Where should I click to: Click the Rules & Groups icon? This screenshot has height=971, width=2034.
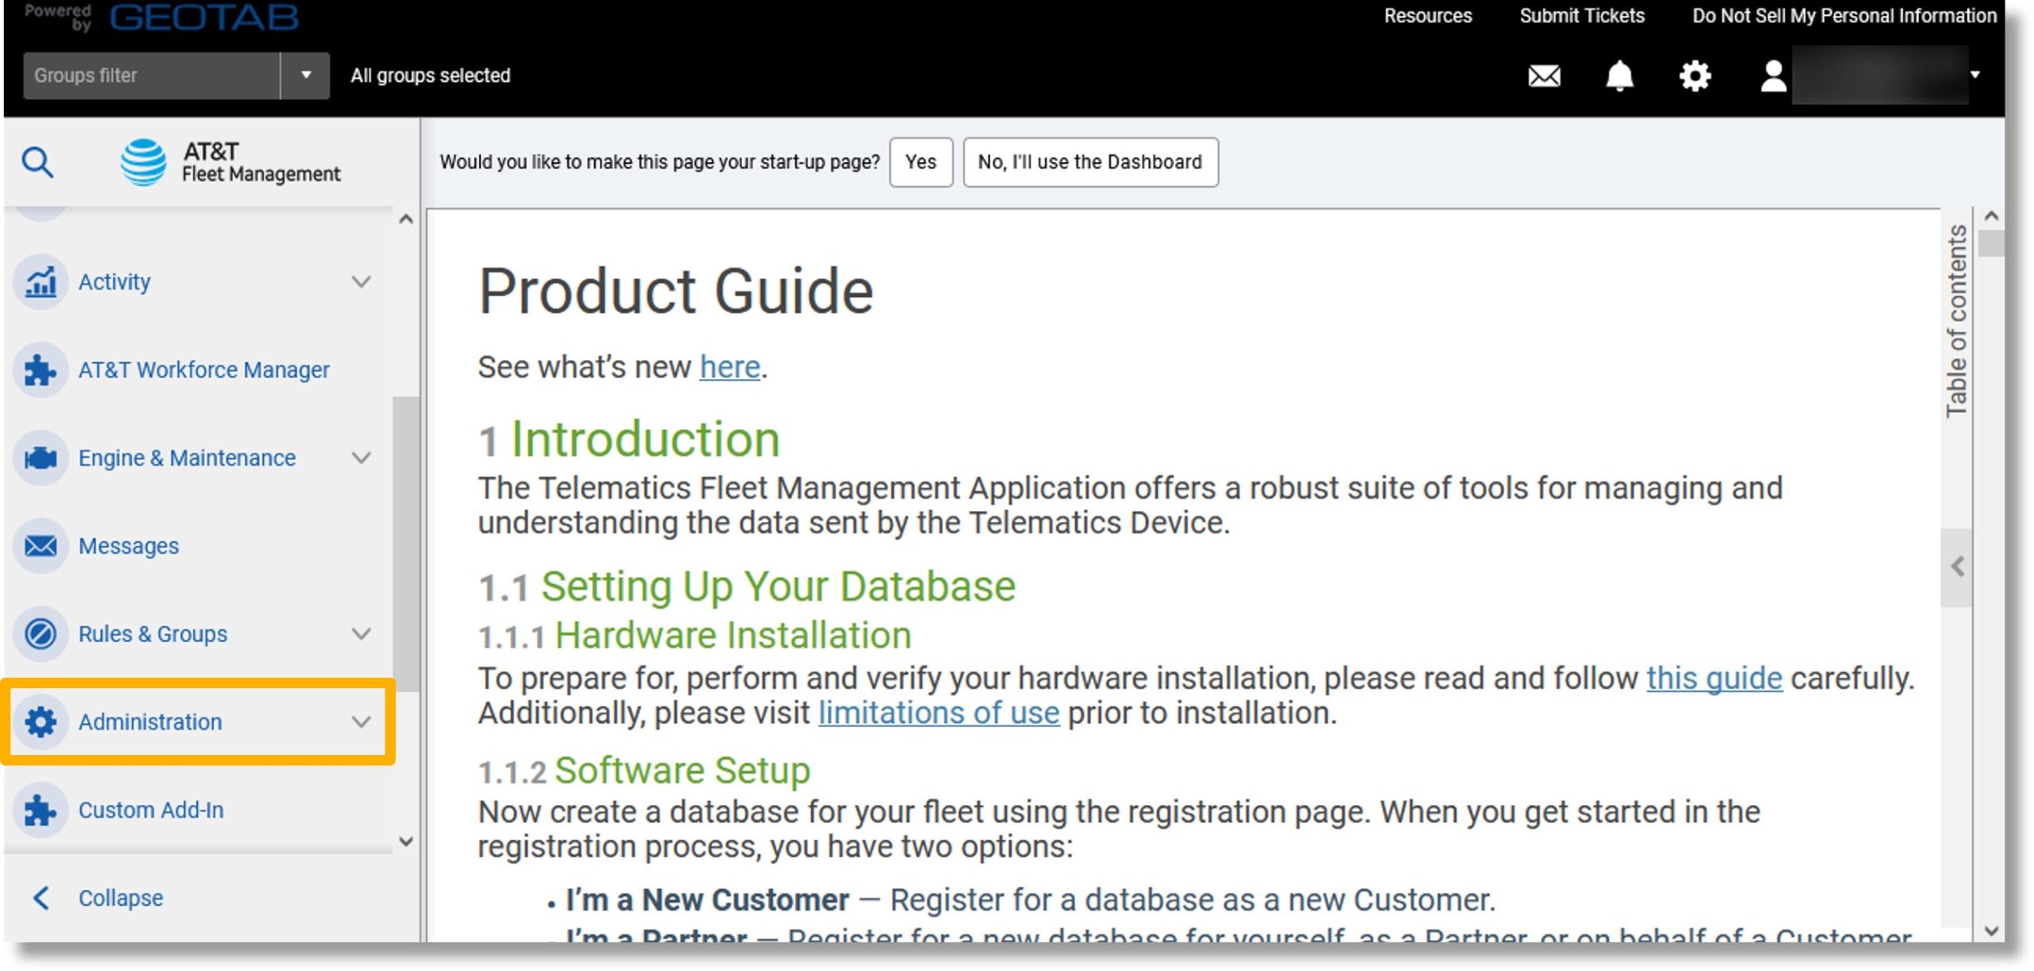click(x=41, y=634)
